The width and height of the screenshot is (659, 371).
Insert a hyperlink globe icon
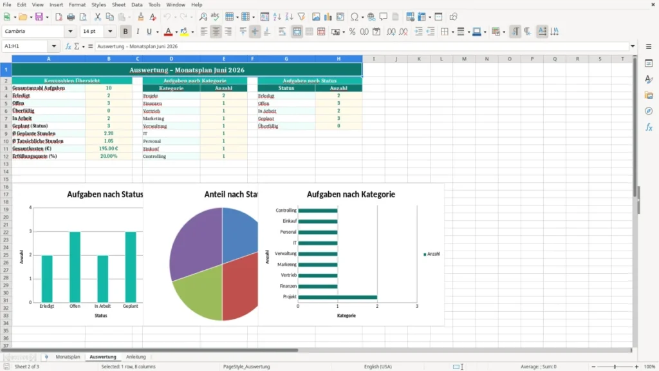click(371, 17)
